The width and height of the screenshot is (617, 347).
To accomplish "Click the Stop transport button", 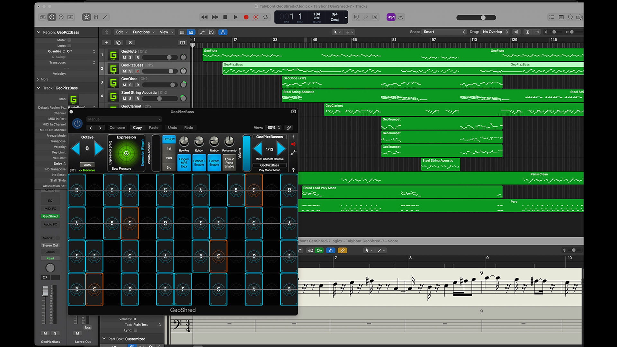I will pyautogui.click(x=225, y=17).
